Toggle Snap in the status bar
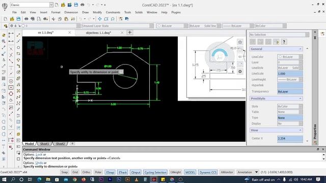The height and width of the screenshot is (183, 326). tap(65, 172)
